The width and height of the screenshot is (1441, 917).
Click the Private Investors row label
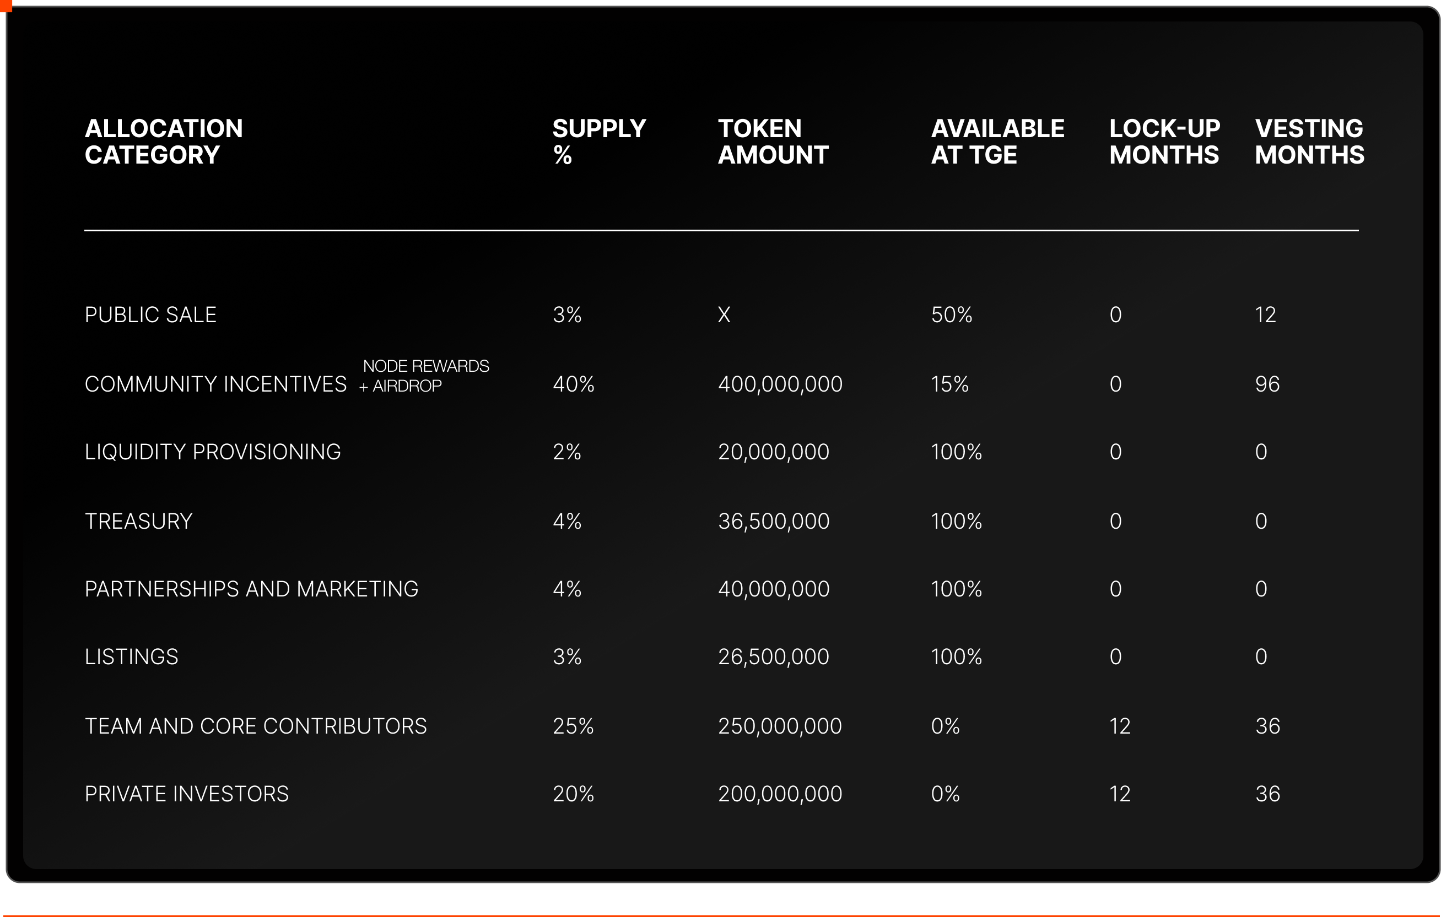click(x=187, y=794)
